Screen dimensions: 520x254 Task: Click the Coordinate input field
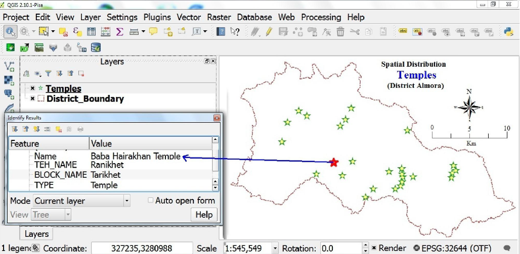tap(142, 248)
